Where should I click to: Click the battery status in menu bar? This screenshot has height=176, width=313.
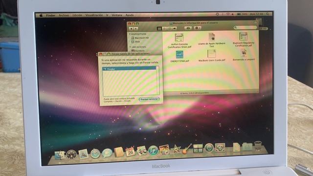tap(242, 14)
